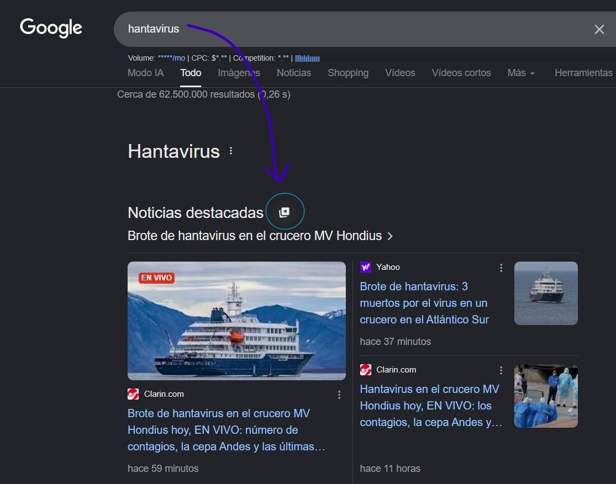Clear the search box with the X icon

pos(599,29)
